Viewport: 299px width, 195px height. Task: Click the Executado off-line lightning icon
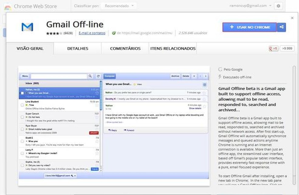coord(220,77)
